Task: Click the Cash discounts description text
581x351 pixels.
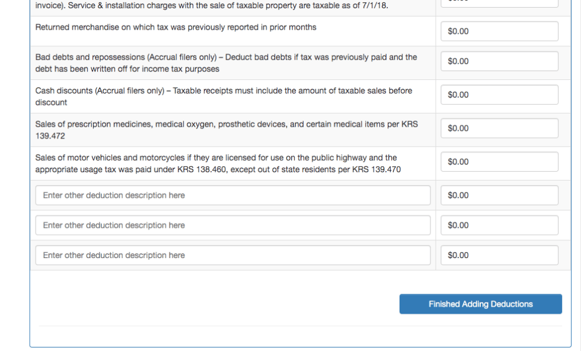Action: [x=224, y=96]
